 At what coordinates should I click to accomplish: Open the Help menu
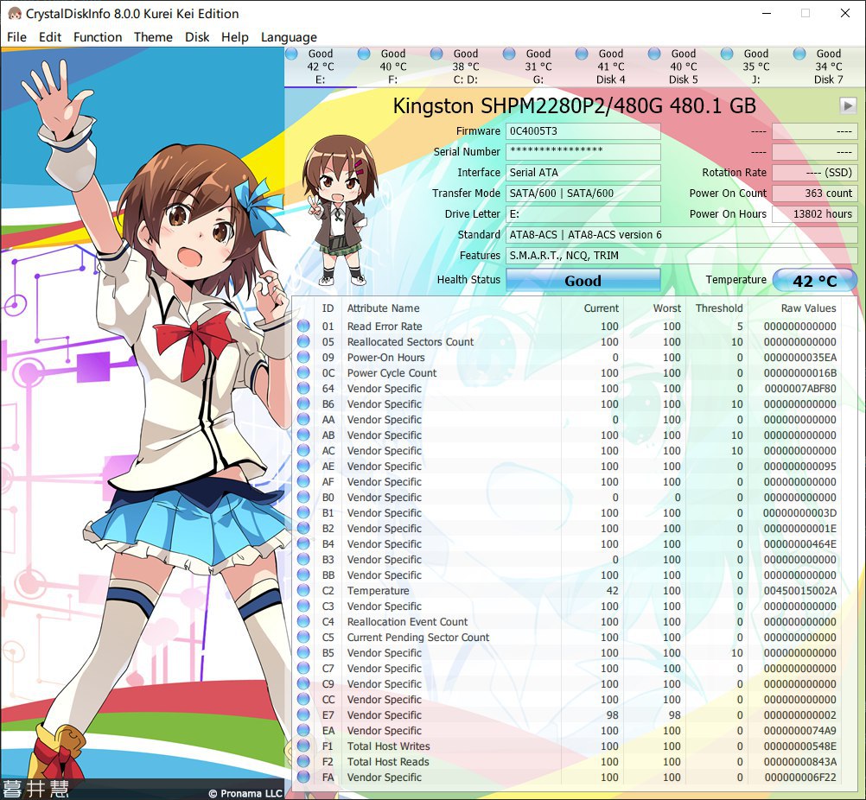point(235,37)
